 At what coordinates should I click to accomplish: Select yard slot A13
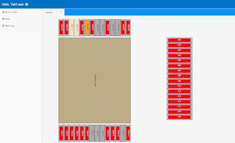tap(179, 102)
